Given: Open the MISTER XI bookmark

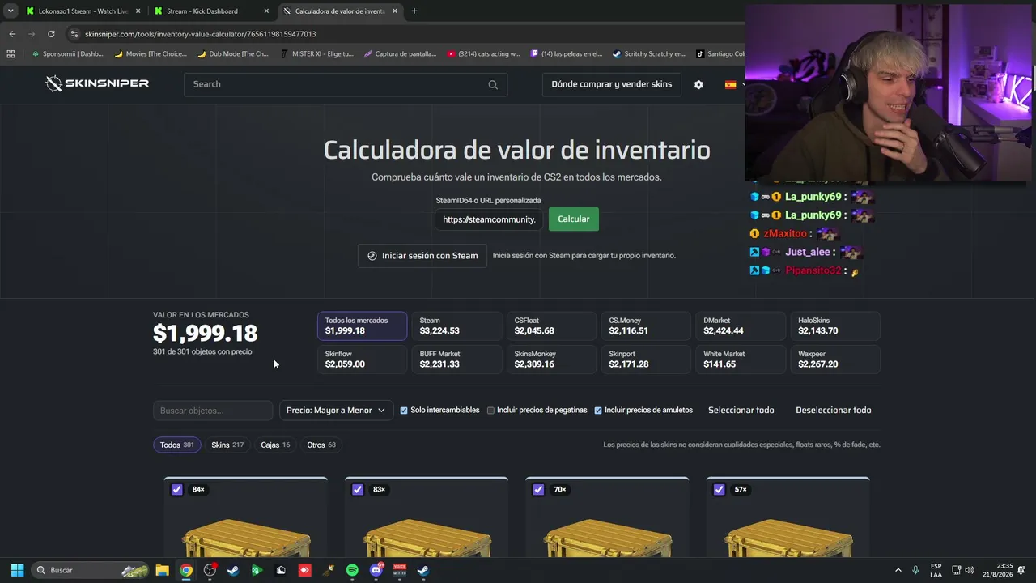Looking at the screenshot, I should click(316, 54).
